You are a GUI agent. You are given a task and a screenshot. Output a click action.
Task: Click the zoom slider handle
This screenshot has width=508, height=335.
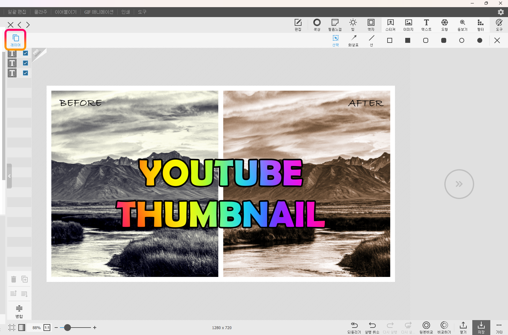[67, 328]
